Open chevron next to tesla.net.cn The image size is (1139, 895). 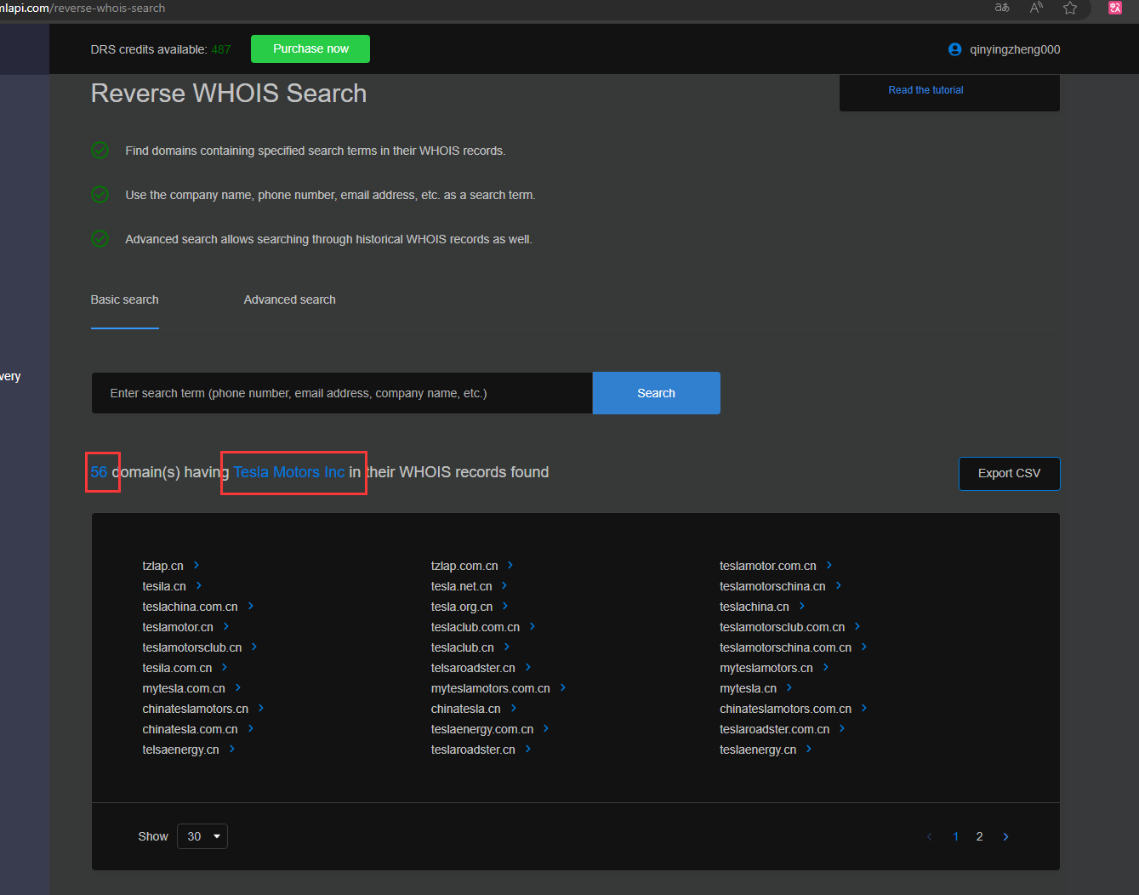[504, 585]
